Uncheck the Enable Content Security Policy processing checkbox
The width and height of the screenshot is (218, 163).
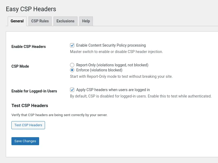[72, 45]
